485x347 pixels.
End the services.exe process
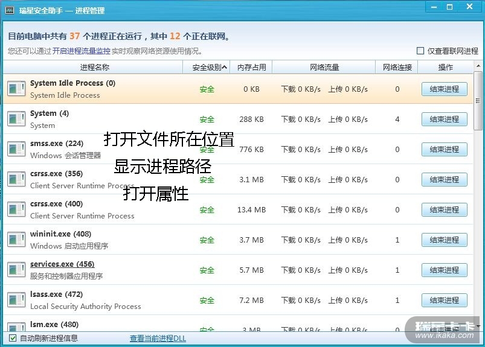click(x=444, y=270)
